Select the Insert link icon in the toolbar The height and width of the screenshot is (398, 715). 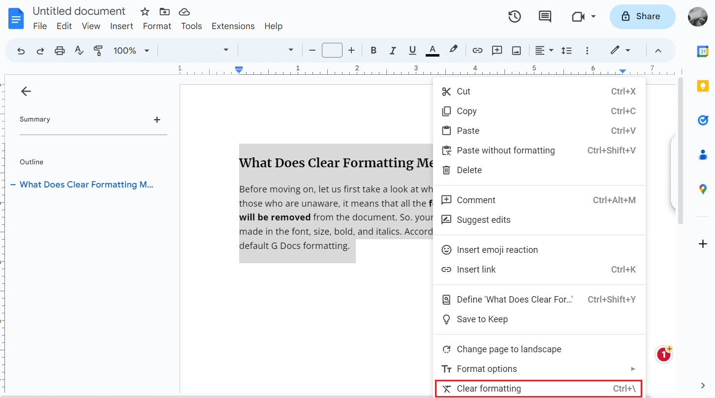(x=477, y=50)
